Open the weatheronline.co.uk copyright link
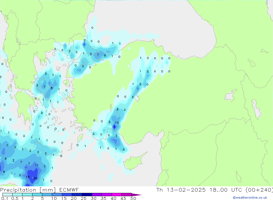Screen dimensions: 273x200 pyautogui.click(x=250, y=198)
